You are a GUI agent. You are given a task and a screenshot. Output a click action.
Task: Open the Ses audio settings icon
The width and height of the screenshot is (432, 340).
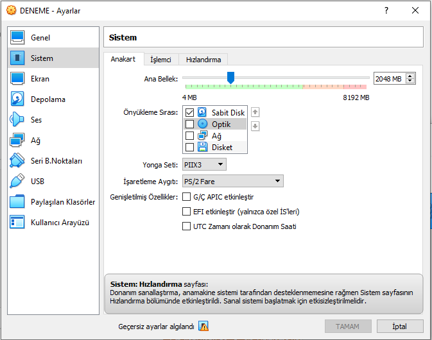tap(17, 119)
